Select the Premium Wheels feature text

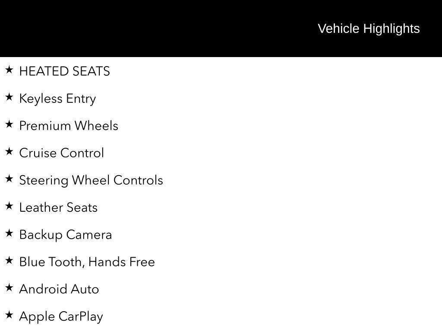click(69, 126)
